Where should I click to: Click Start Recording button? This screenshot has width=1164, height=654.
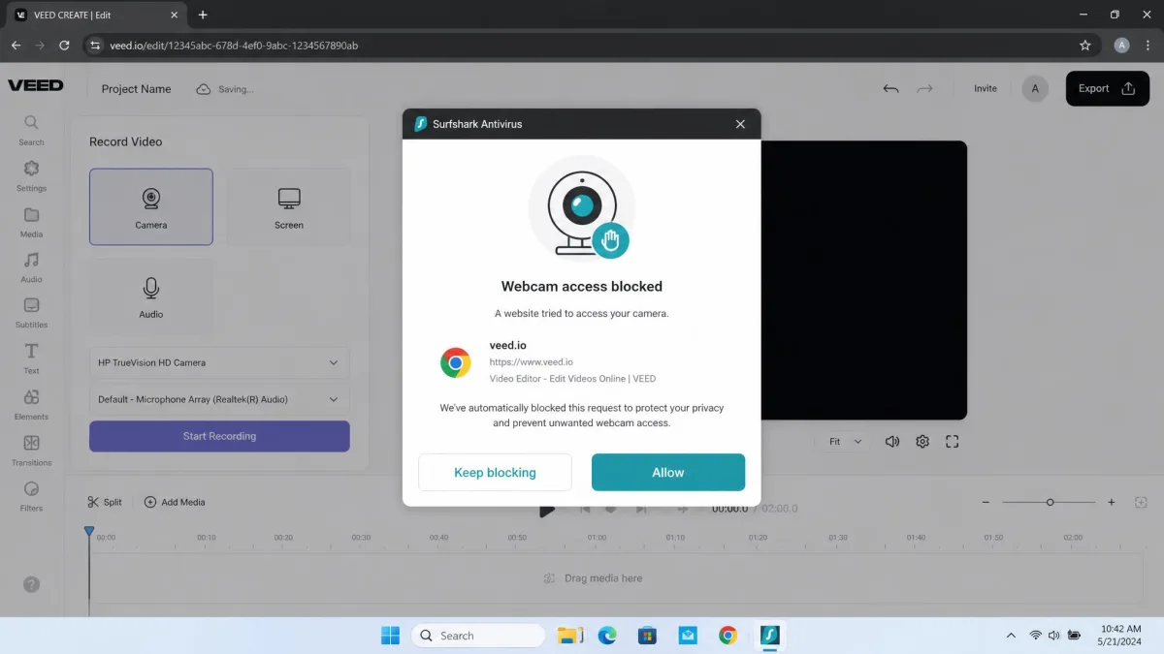point(219,436)
